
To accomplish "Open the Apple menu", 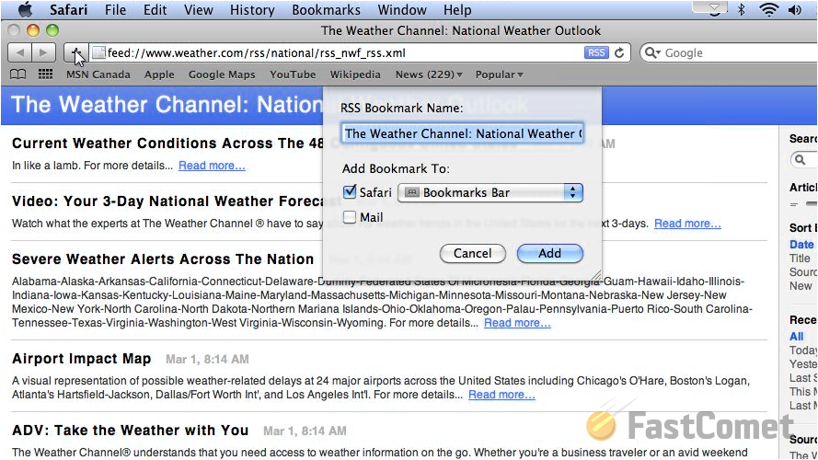I will [x=25, y=9].
